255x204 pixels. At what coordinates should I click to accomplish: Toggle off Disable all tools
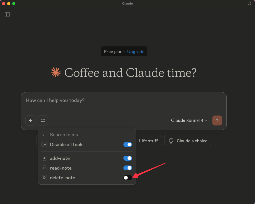coord(127,145)
